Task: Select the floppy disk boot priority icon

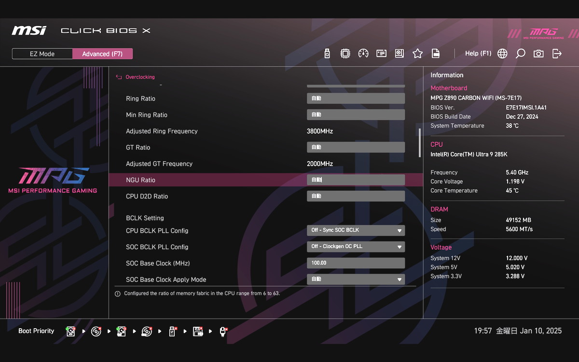Action: pos(198,331)
